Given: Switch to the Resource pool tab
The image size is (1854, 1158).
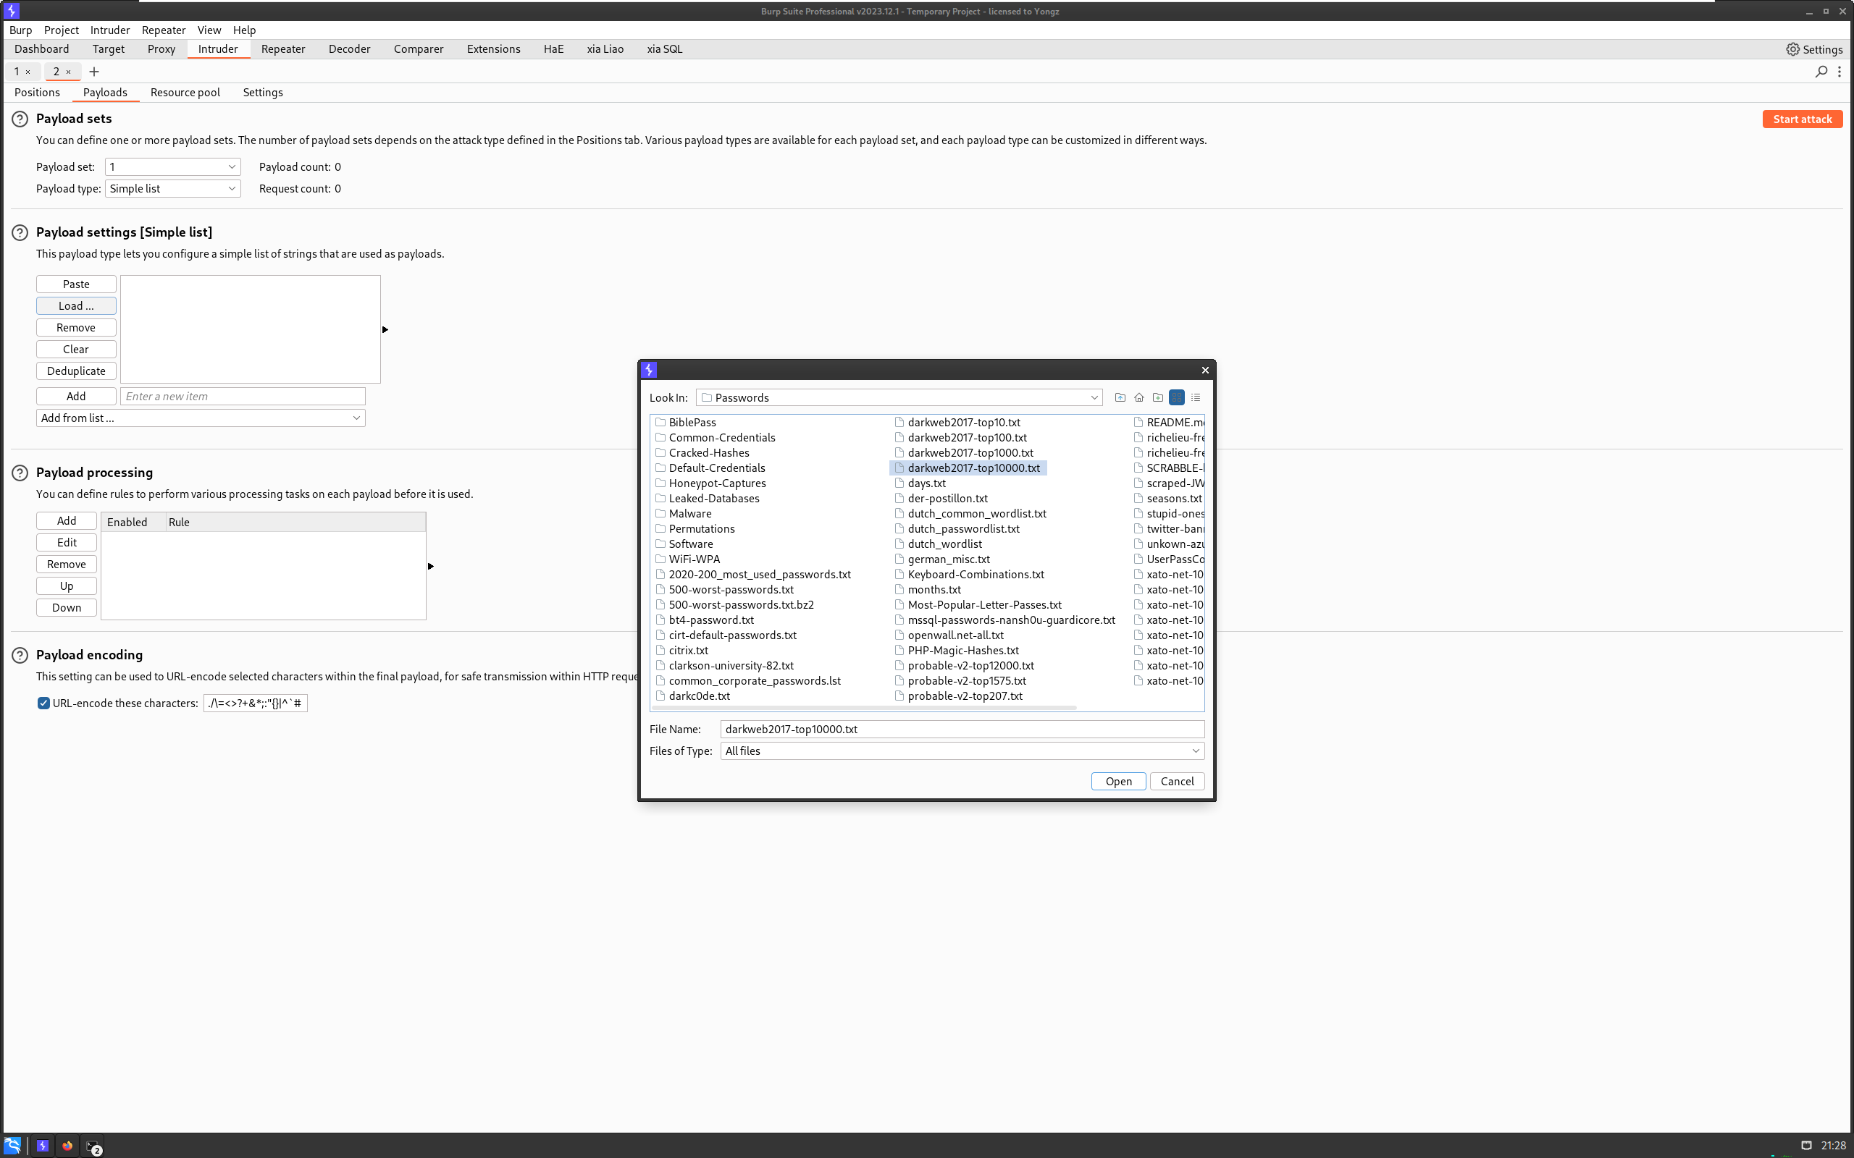Looking at the screenshot, I should pos(185,93).
